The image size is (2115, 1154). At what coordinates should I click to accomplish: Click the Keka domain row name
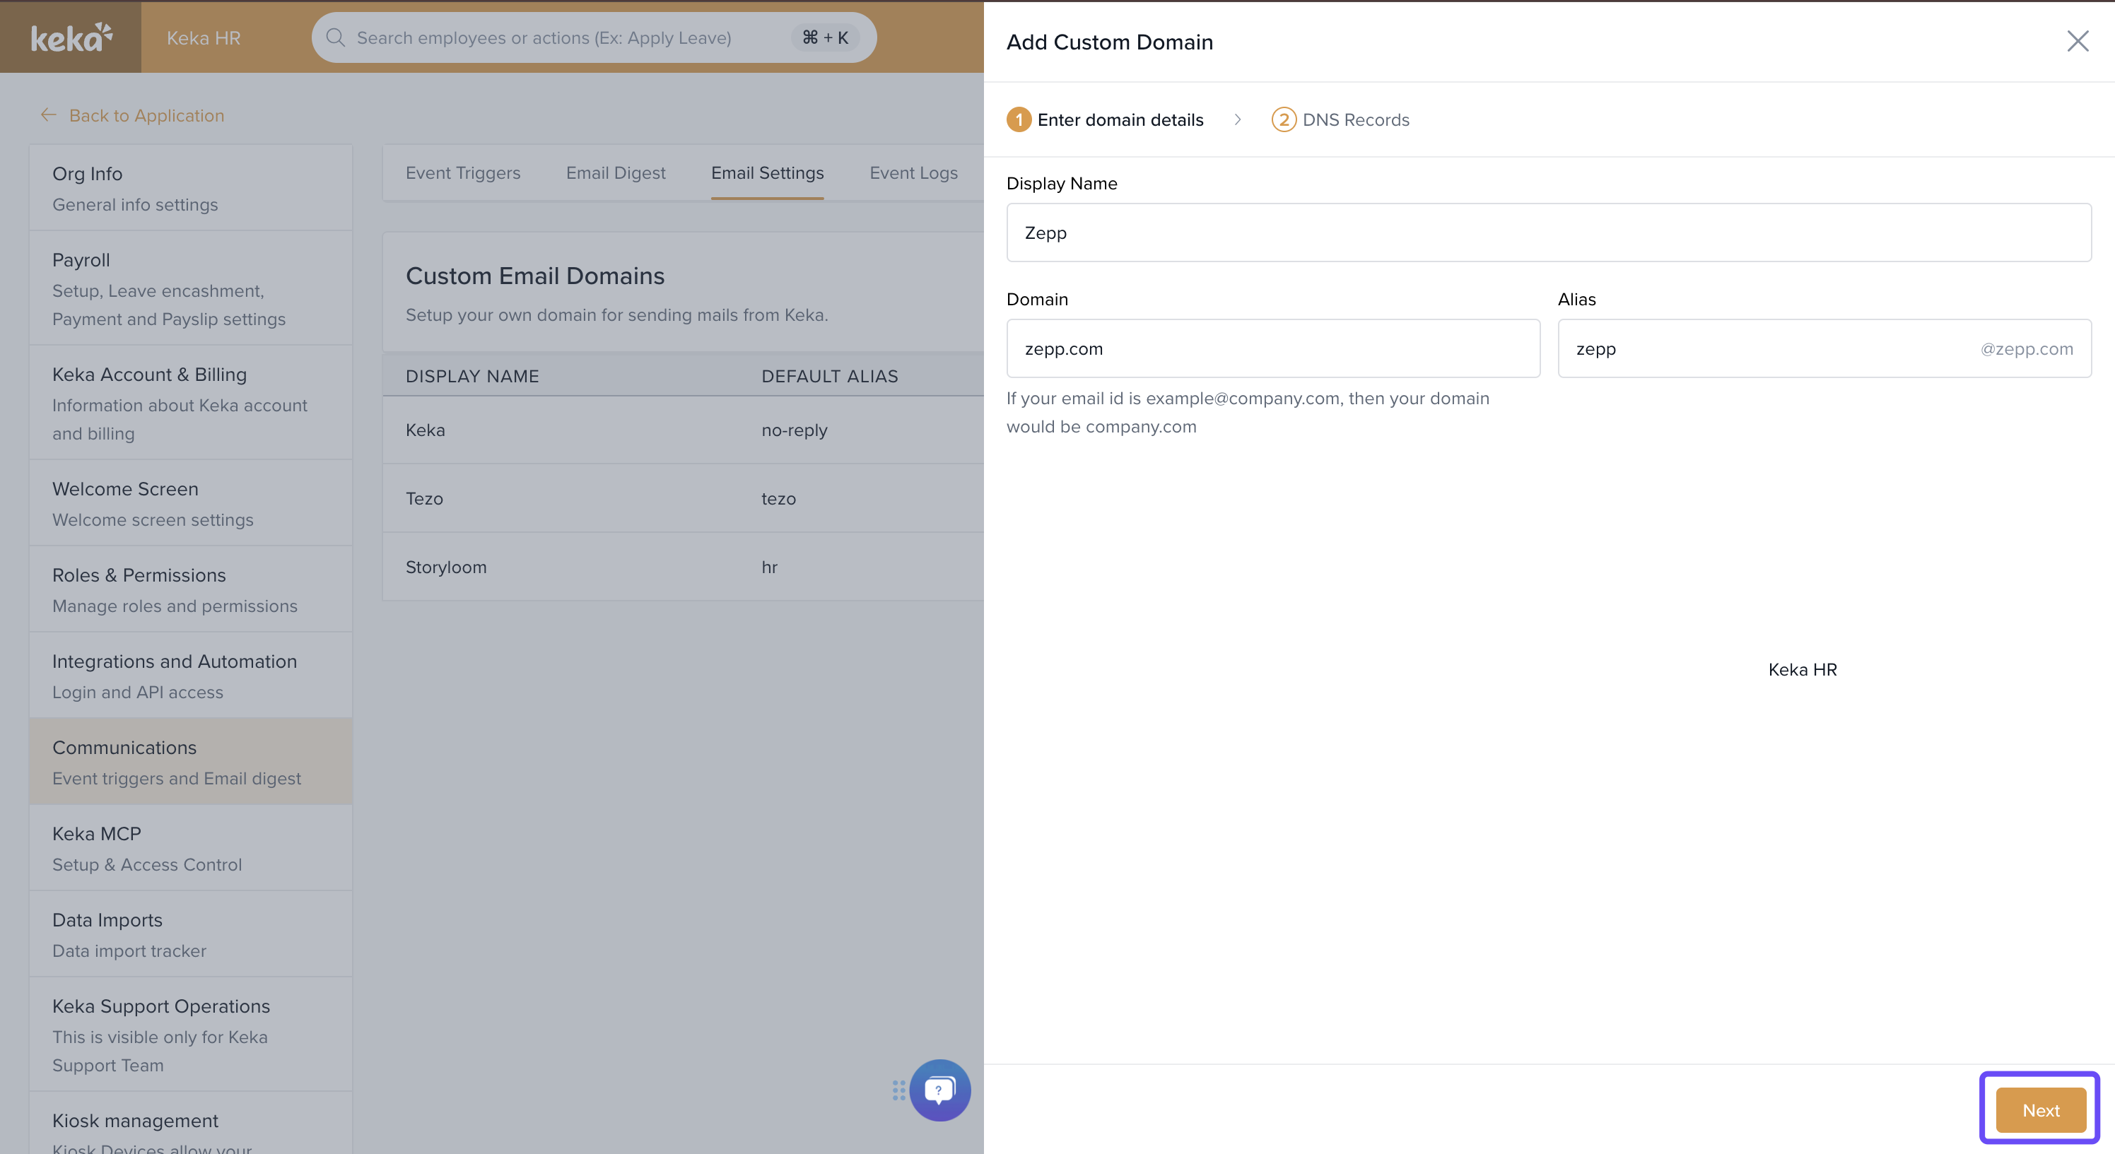click(x=426, y=430)
